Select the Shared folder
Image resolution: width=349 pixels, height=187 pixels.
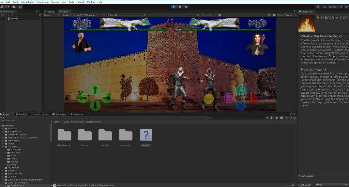[105, 137]
